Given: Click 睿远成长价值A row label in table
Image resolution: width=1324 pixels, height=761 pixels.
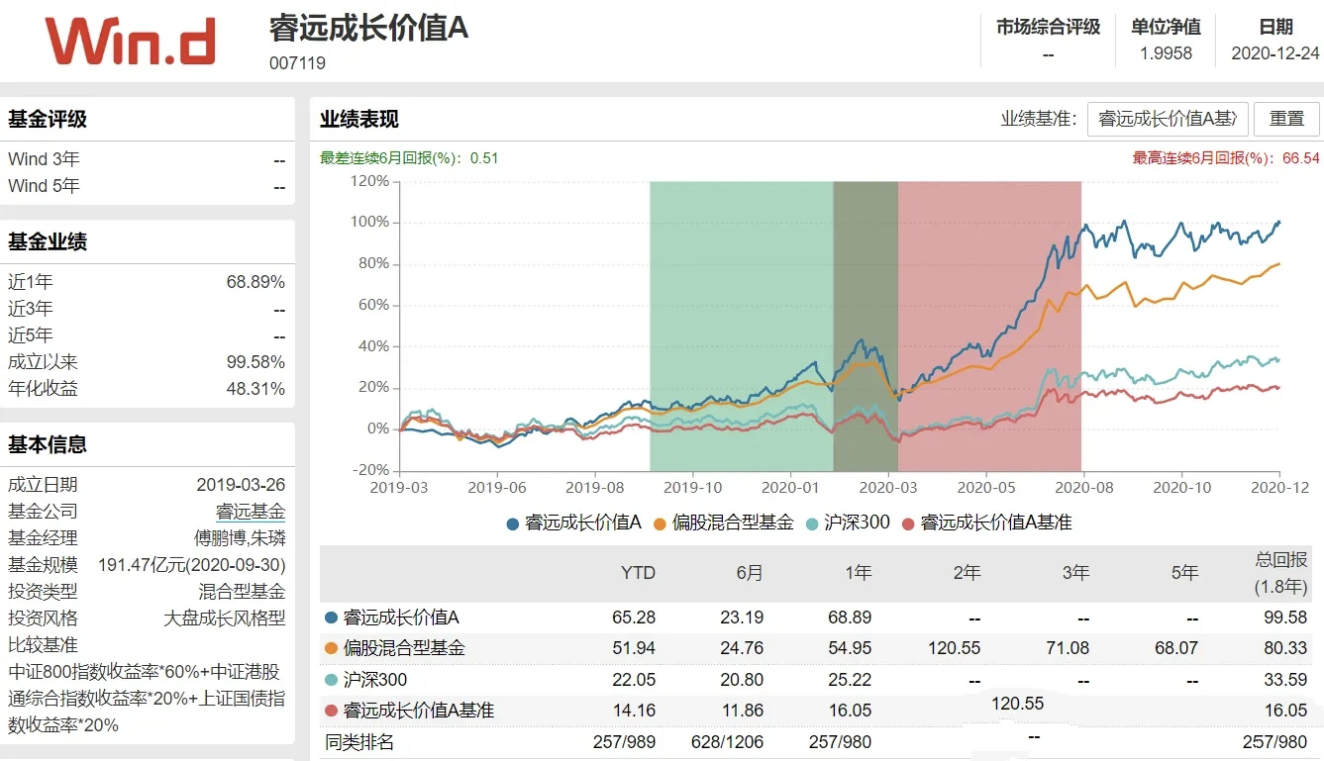Looking at the screenshot, I should coord(401,618).
